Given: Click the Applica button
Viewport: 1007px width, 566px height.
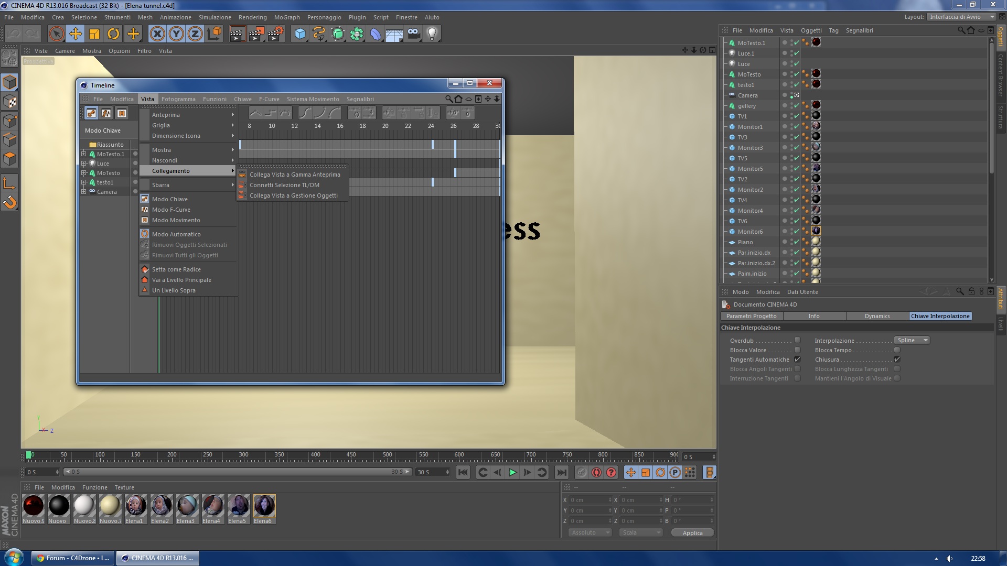Looking at the screenshot, I should 692,533.
